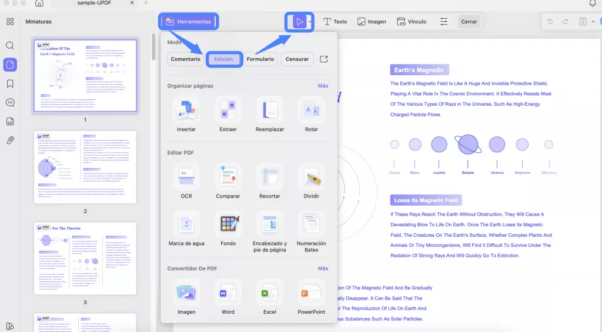Select the Reemplazar page tool

coord(269,115)
